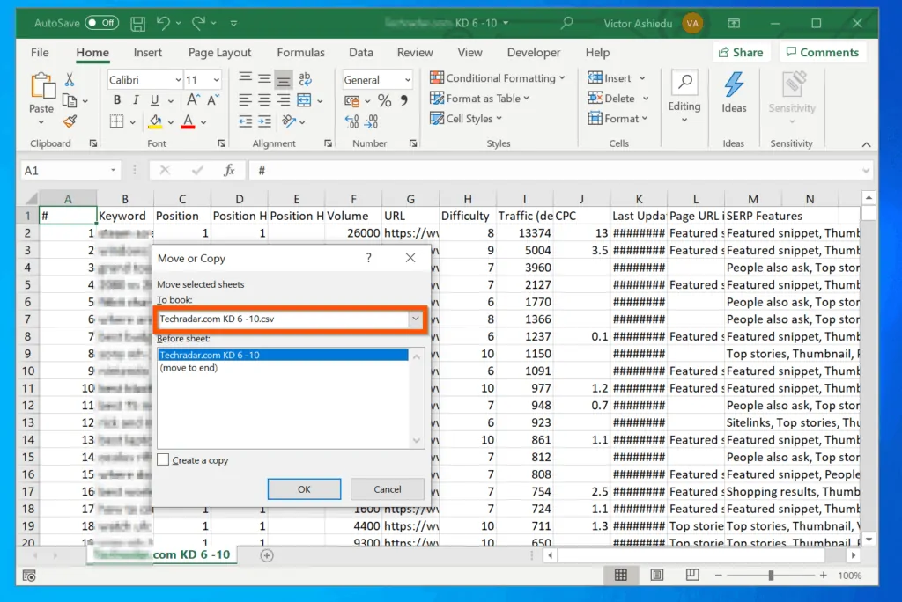Apply the Percent Style icon
The width and height of the screenshot is (902, 602).
click(x=382, y=99)
